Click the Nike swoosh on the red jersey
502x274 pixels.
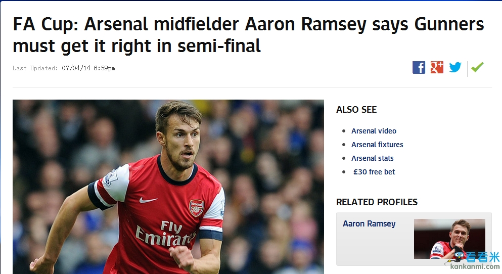pyautogui.click(x=148, y=200)
